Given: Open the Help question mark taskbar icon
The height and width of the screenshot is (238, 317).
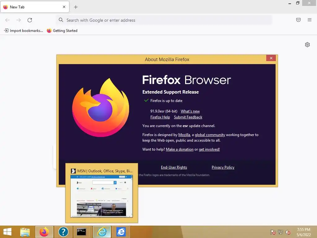Looking at the screenshot, I should [x=63, y=232].
